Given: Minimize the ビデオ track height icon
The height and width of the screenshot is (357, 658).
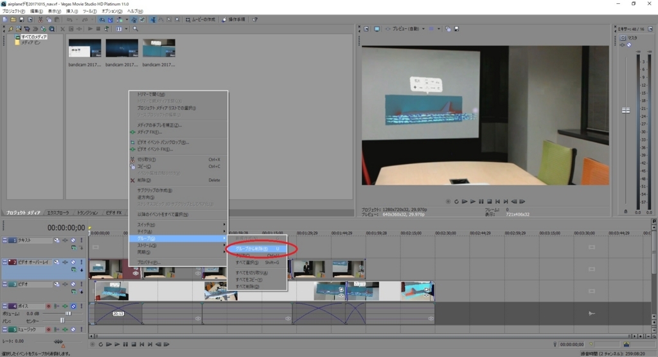Looking at the screenshot, I should click(4, 284).
